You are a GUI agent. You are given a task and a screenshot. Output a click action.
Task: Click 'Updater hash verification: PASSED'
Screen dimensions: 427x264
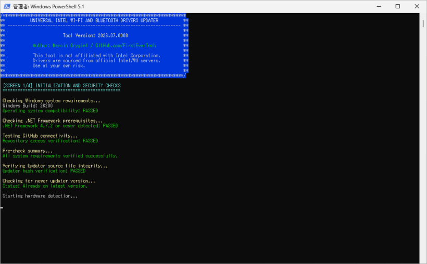tap(44, 171)
